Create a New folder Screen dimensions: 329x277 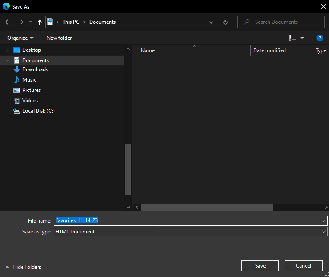click(x=59, y=38)
